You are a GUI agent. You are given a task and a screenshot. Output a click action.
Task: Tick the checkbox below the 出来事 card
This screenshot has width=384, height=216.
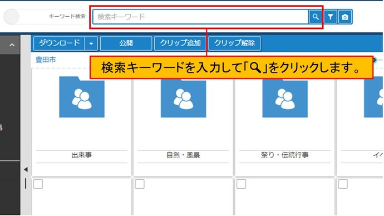pos(38,184)
